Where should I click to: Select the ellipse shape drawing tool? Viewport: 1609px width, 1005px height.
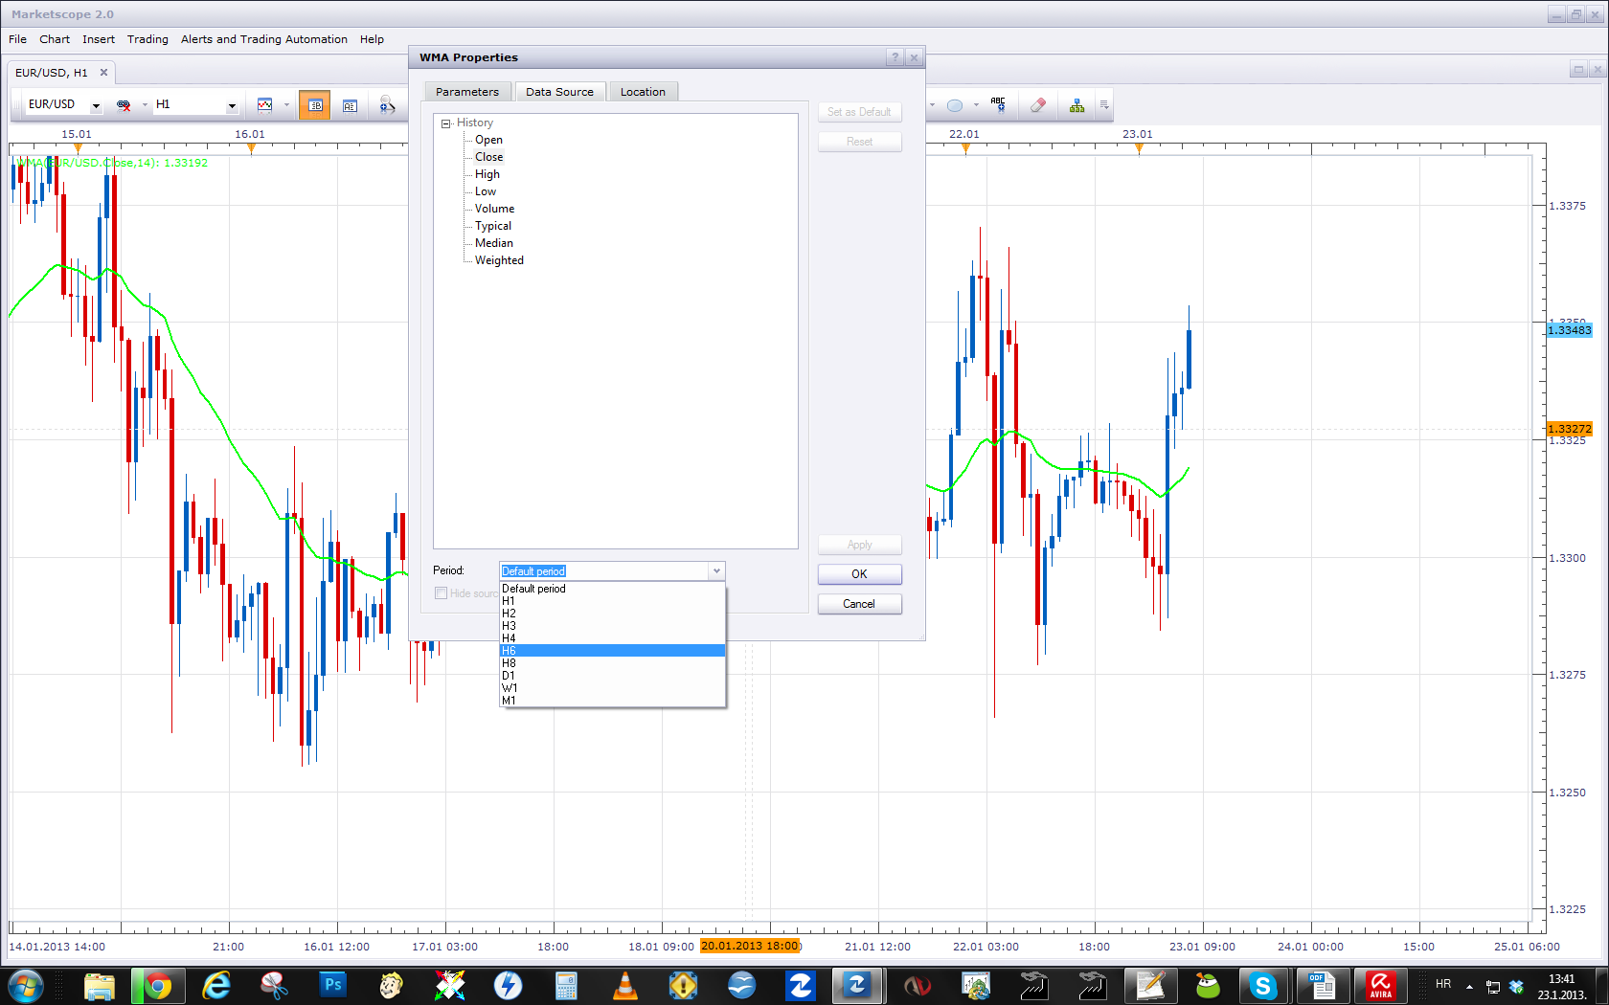955,105
